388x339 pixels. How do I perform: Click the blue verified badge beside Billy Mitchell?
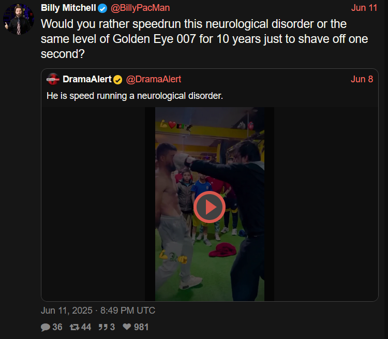[x=102, y=8]
